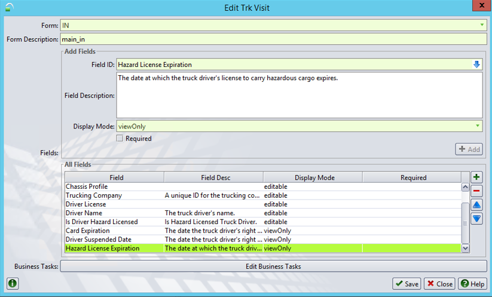Click the blue lookup arrow beside Field ID
This screenshot has height=297, width=492.
click(476, 65)
